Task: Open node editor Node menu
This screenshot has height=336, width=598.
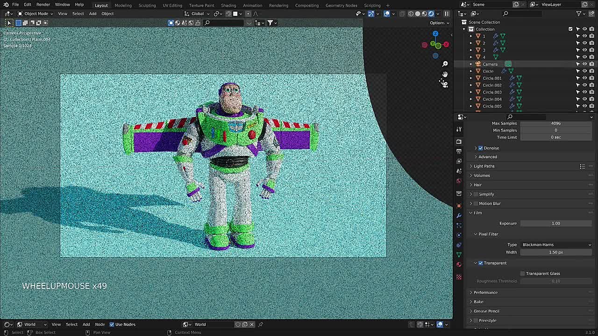Action: point(100,324)
